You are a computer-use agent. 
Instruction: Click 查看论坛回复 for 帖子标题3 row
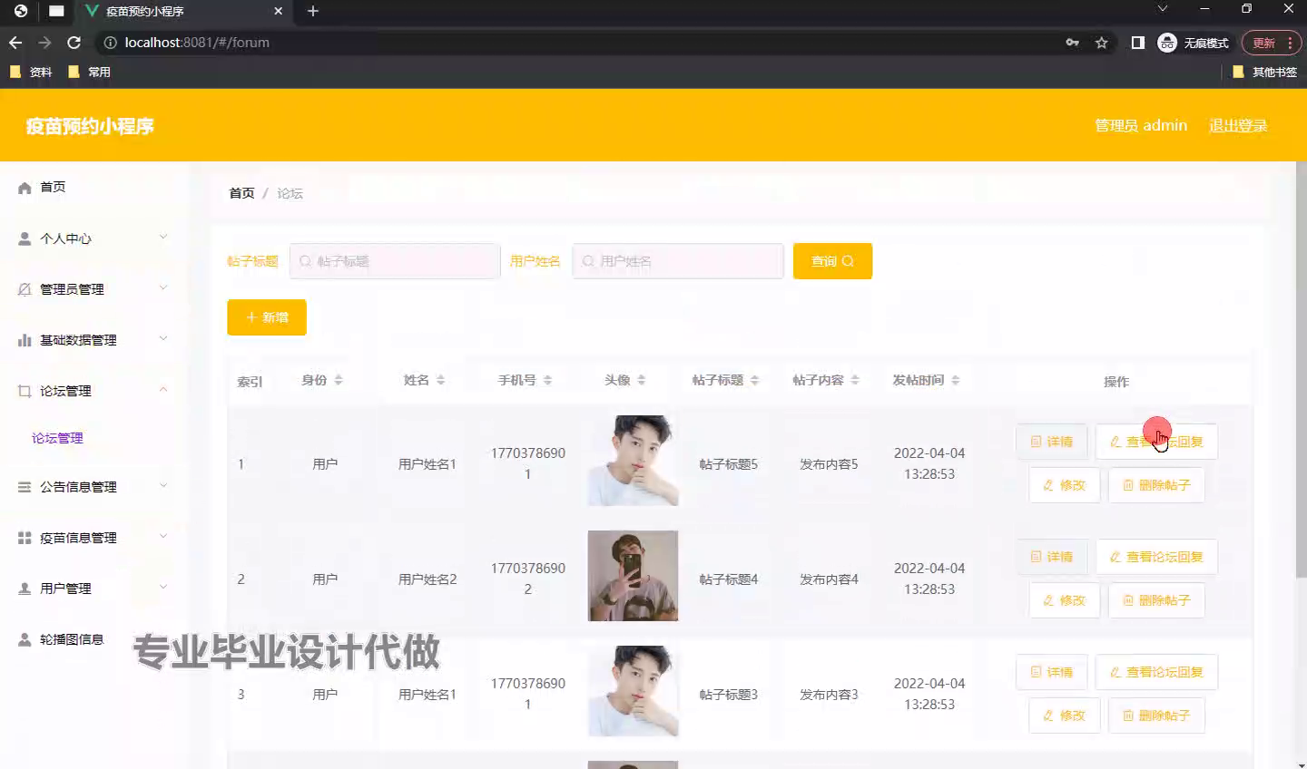[1156, 672]
